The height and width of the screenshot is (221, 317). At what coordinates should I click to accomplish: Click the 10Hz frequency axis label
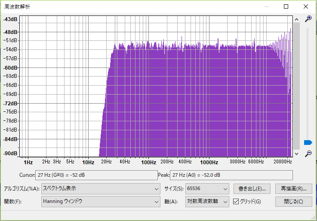point(88,162)
